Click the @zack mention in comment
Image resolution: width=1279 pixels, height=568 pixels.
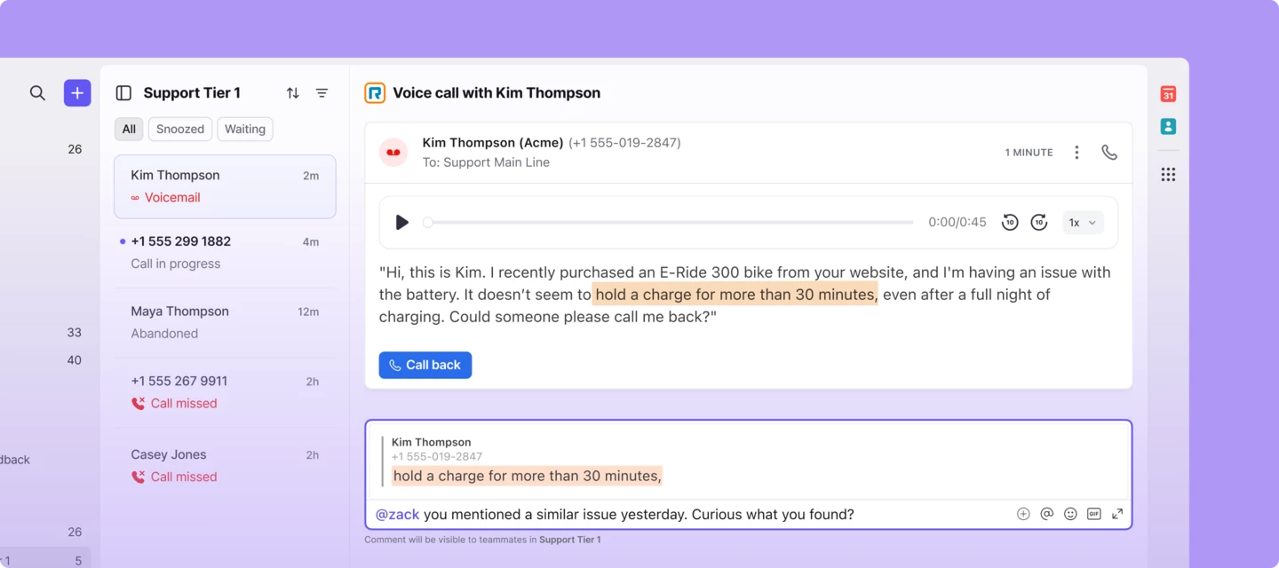pos(397,515)
